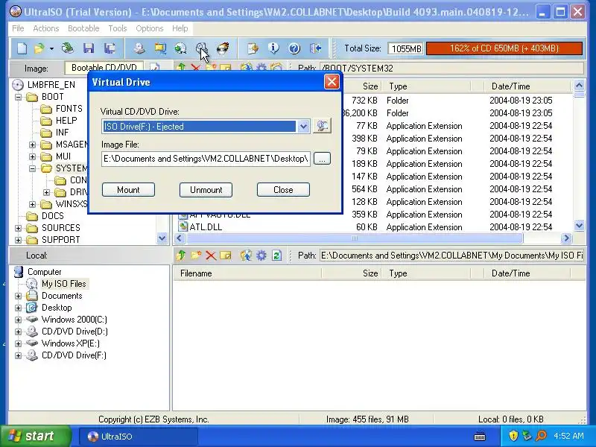
Task: Expand the Windows 2000(C:) drive node
Action: pyautogui.click(x=18, y=320)
